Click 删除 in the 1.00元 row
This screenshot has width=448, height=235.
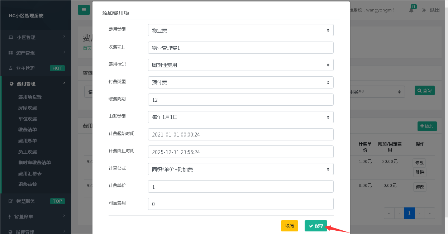tap(419, 172)
